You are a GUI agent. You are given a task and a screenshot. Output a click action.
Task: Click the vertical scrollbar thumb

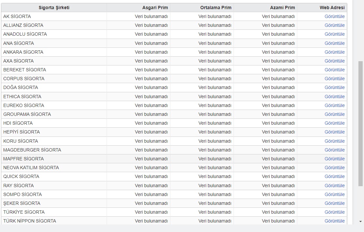(x=360, y=124)
